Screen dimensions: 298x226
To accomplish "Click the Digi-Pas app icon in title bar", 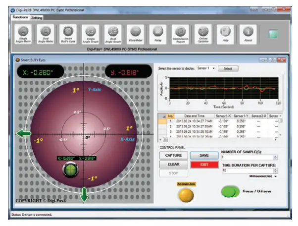I will (13, 10).
